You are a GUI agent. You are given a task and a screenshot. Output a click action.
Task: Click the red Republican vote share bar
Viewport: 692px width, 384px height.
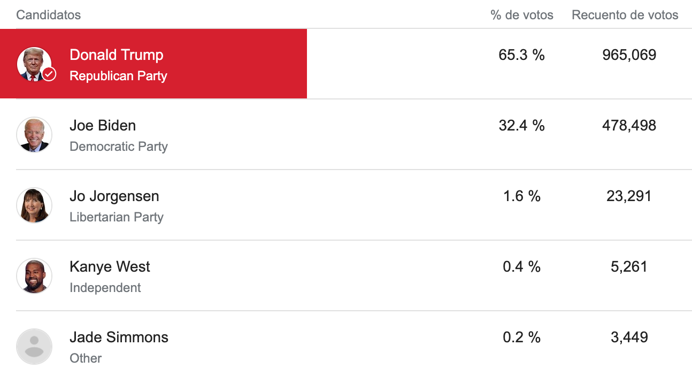[x=241, y=64]
